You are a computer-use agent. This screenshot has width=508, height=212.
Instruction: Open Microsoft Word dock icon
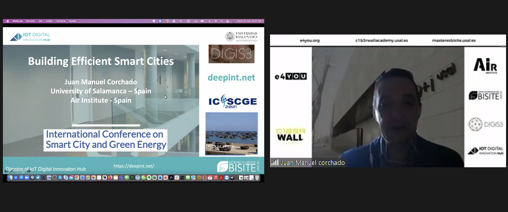click(x=160, y=177)
